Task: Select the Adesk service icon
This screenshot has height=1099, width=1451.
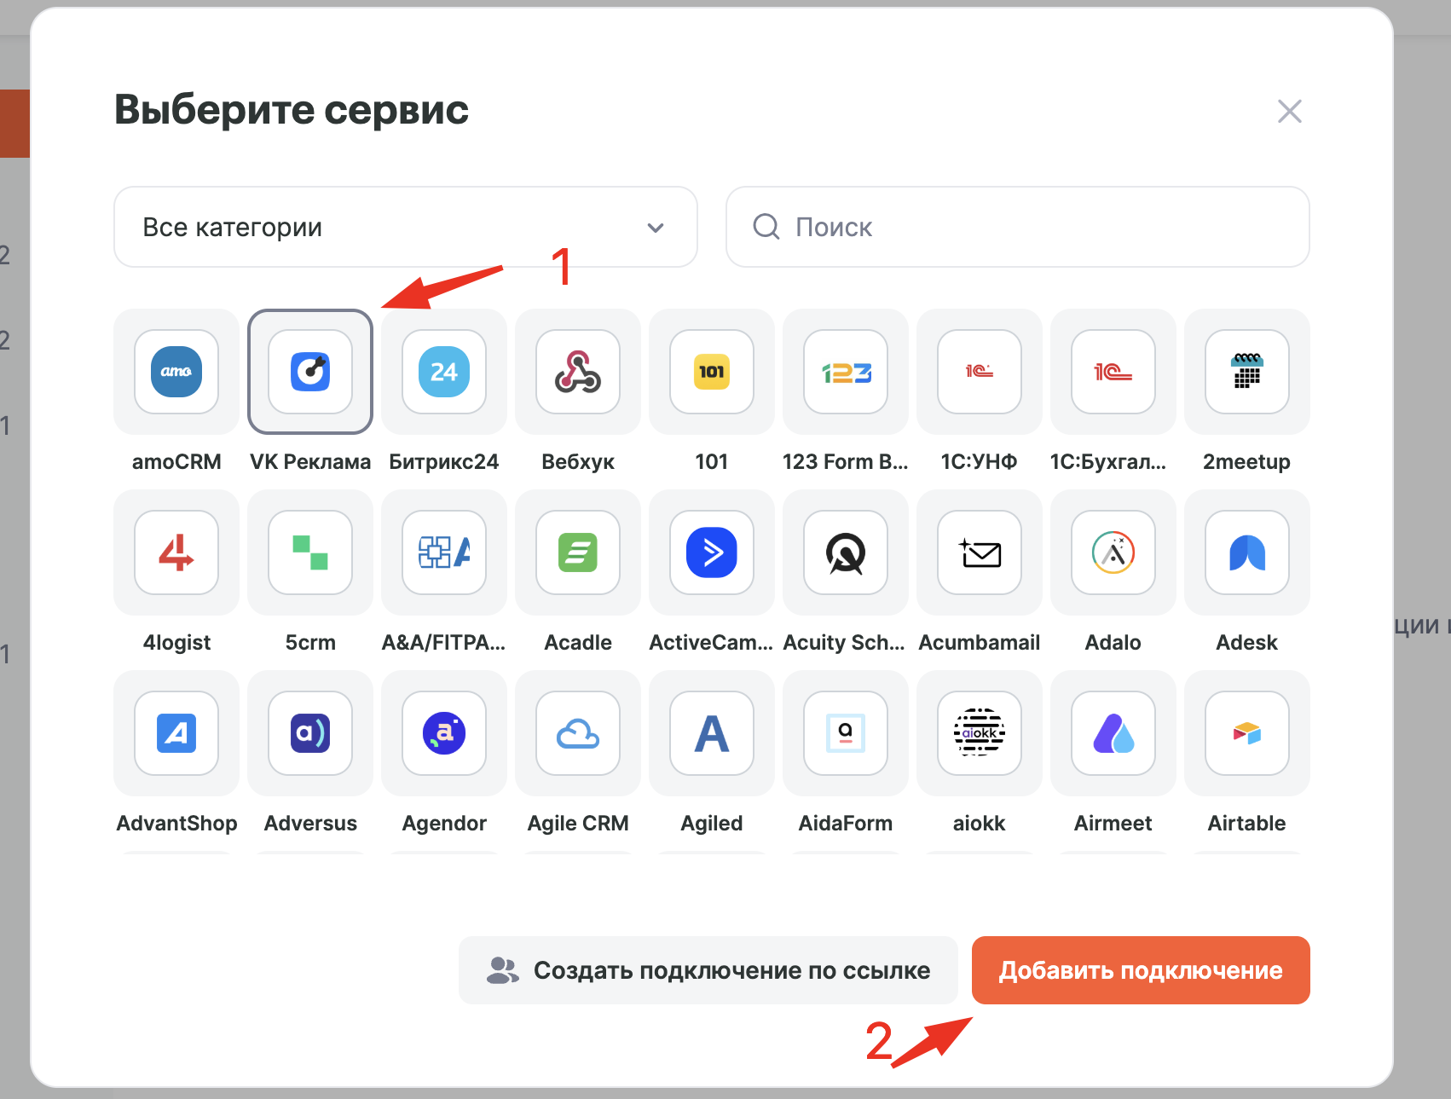Action: pos(1247,552)
